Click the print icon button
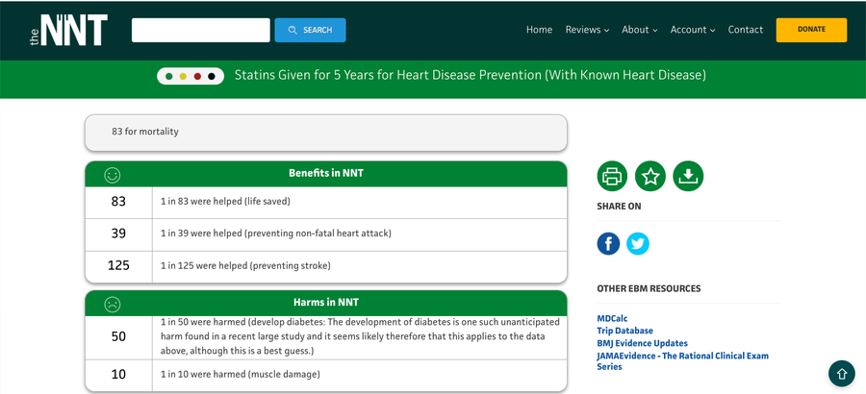 tap(612, 177)
